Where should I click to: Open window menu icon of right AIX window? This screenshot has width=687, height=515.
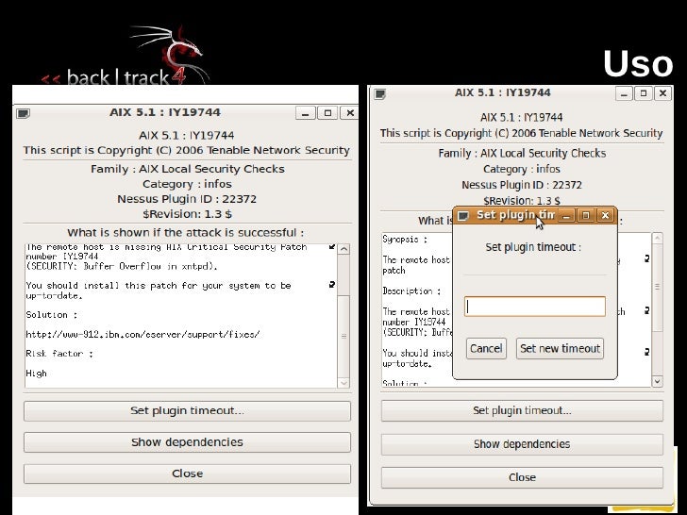coord(380,94)
